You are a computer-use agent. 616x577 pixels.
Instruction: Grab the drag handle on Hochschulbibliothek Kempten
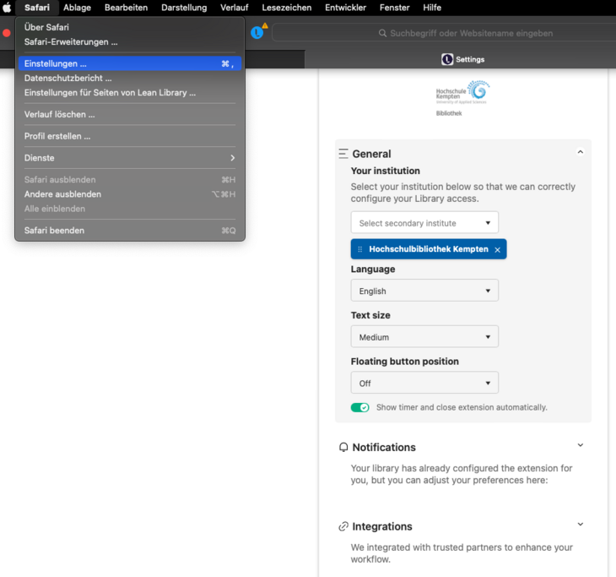point(360,249)
